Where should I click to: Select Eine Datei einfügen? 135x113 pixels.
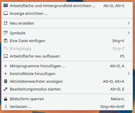point(67,41)
